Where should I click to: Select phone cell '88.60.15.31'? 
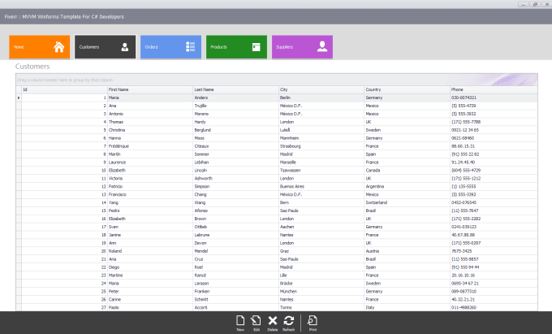pyautogui.click(x=494, y=146)
